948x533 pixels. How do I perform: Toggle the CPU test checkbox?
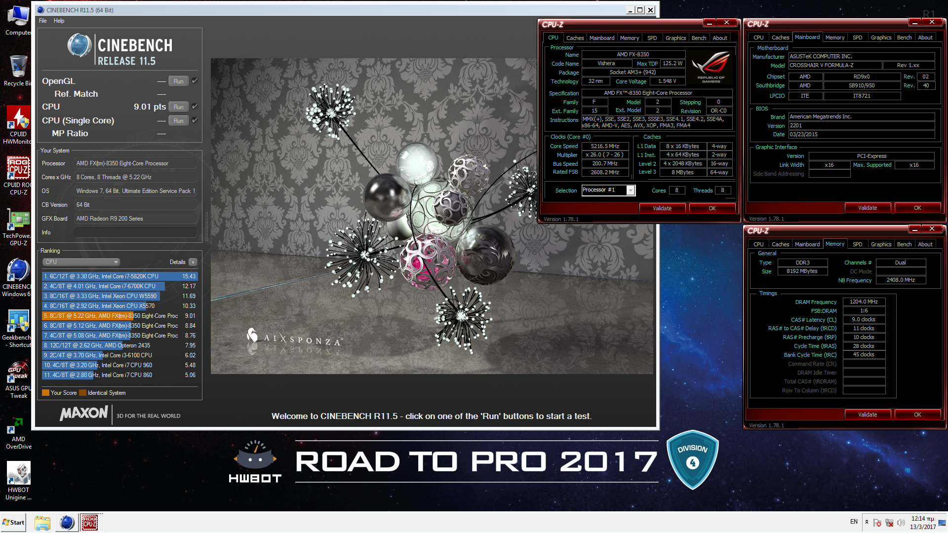click(x=195, y=107)
